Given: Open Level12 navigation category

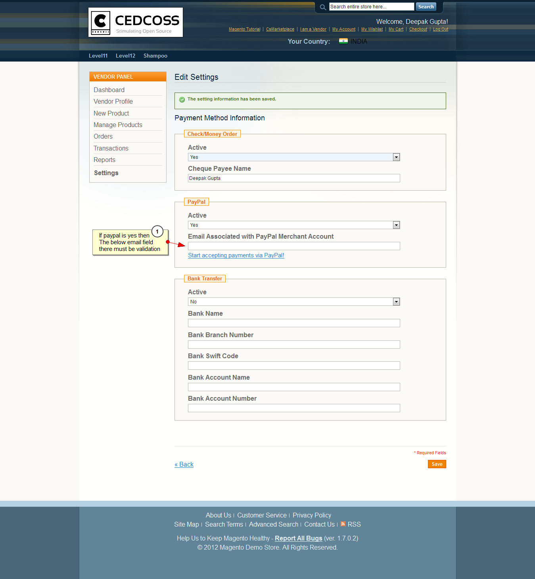Looking at the screenshot, I should pyautogui.click(x=126, y=56).
